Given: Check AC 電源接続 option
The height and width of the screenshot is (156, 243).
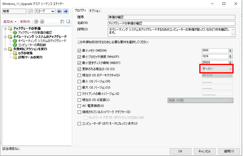Looking at the screenshot, I should coord(79,106).
